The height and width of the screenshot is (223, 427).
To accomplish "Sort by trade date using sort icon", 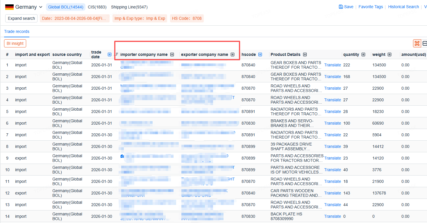I will [117, 54].
